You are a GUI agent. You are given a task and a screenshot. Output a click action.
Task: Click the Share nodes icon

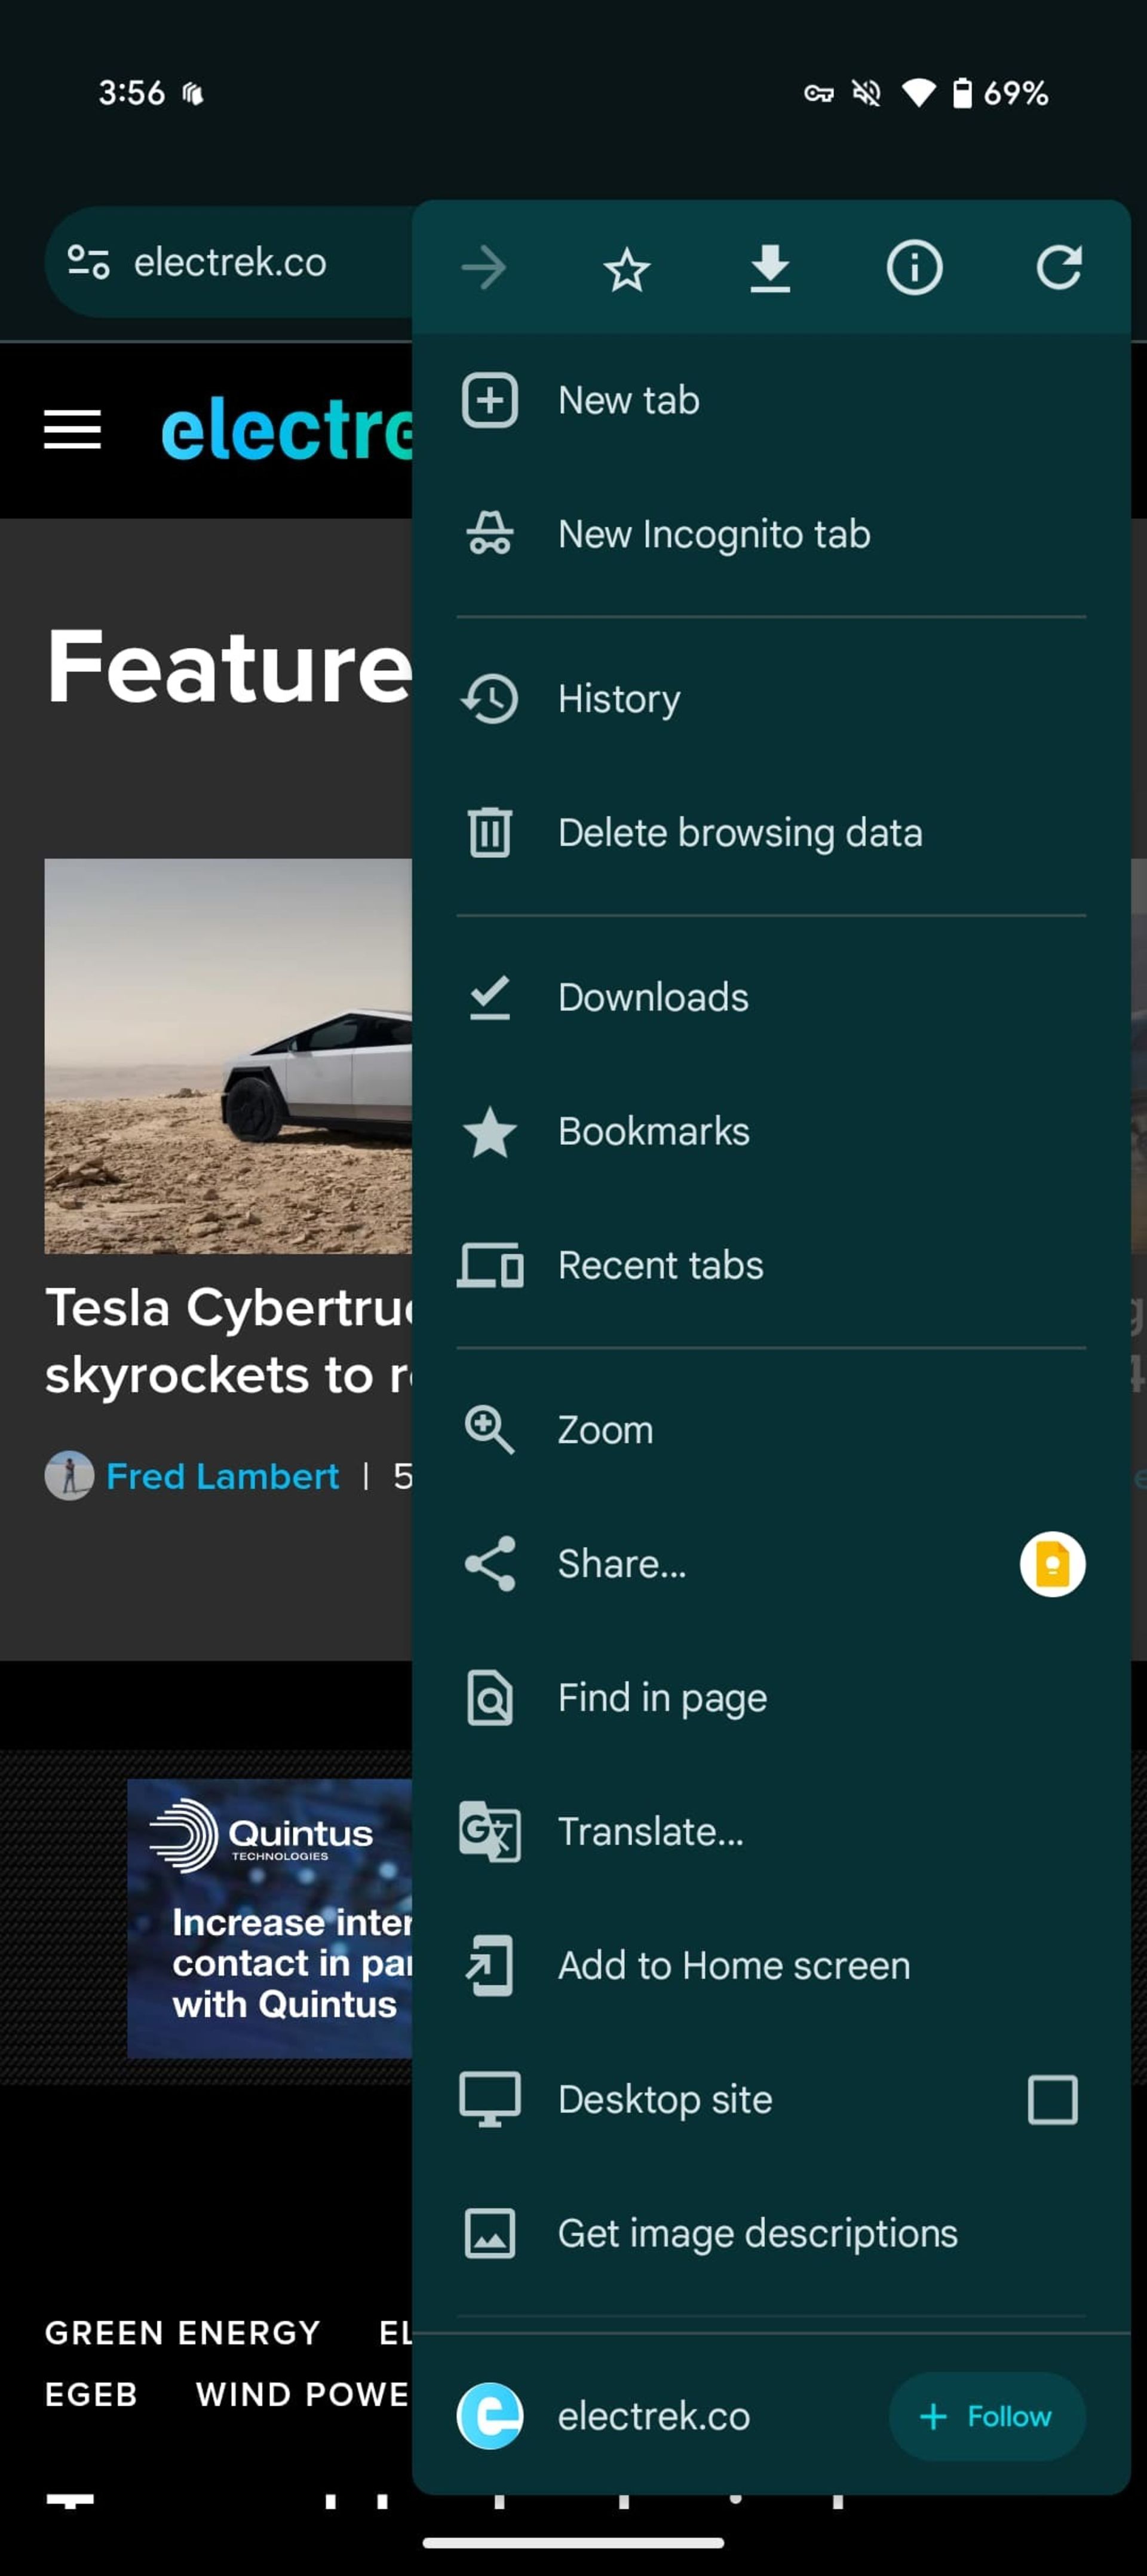tap(490, 1563)
